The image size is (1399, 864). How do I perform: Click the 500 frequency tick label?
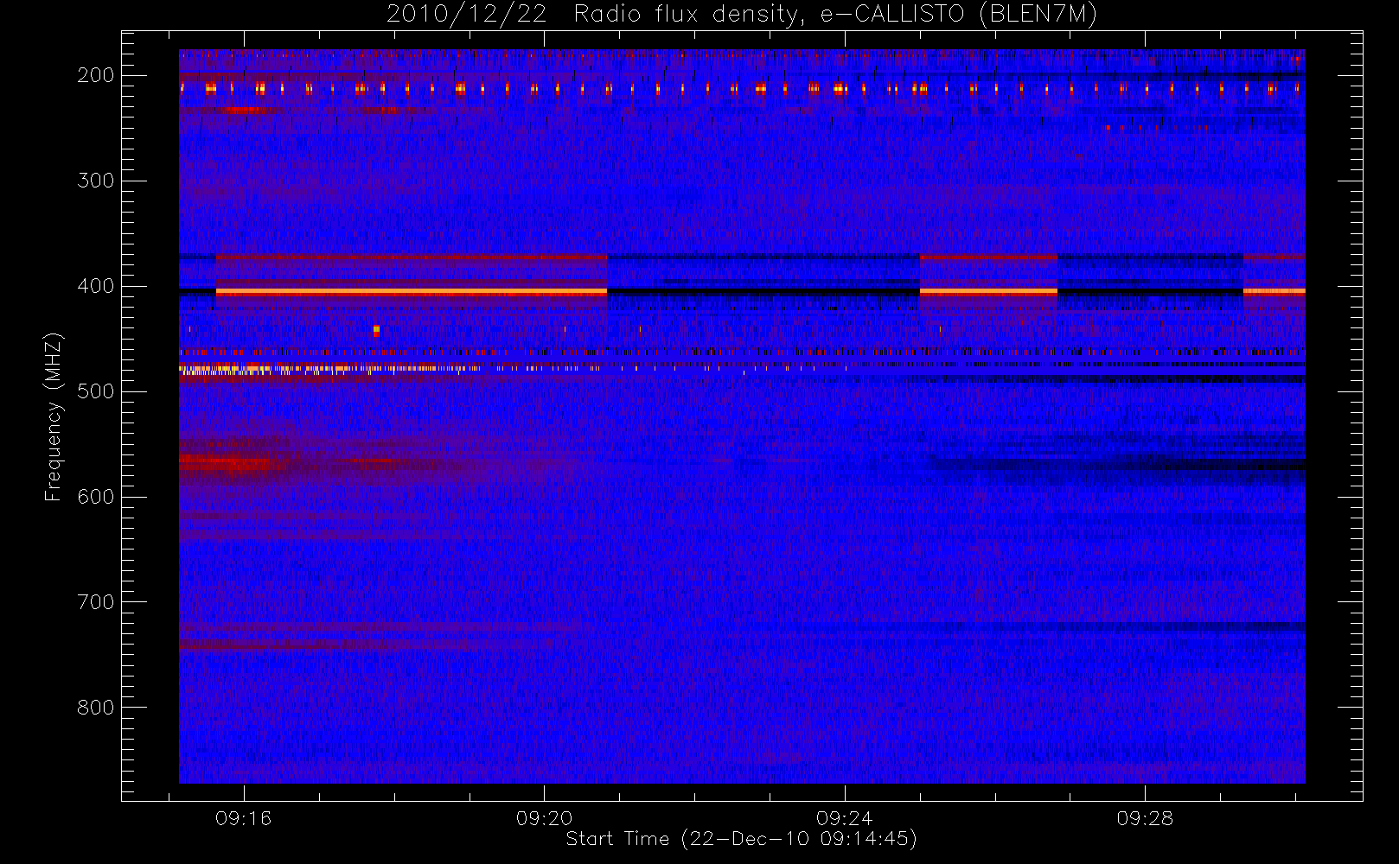coord(95,391)
